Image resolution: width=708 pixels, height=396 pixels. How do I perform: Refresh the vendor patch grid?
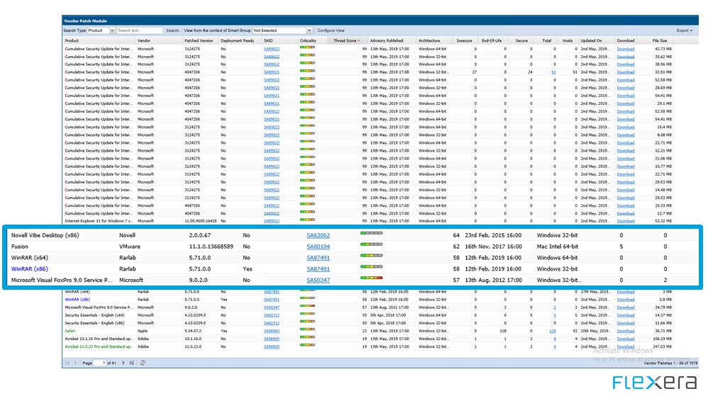click(142, 363)
